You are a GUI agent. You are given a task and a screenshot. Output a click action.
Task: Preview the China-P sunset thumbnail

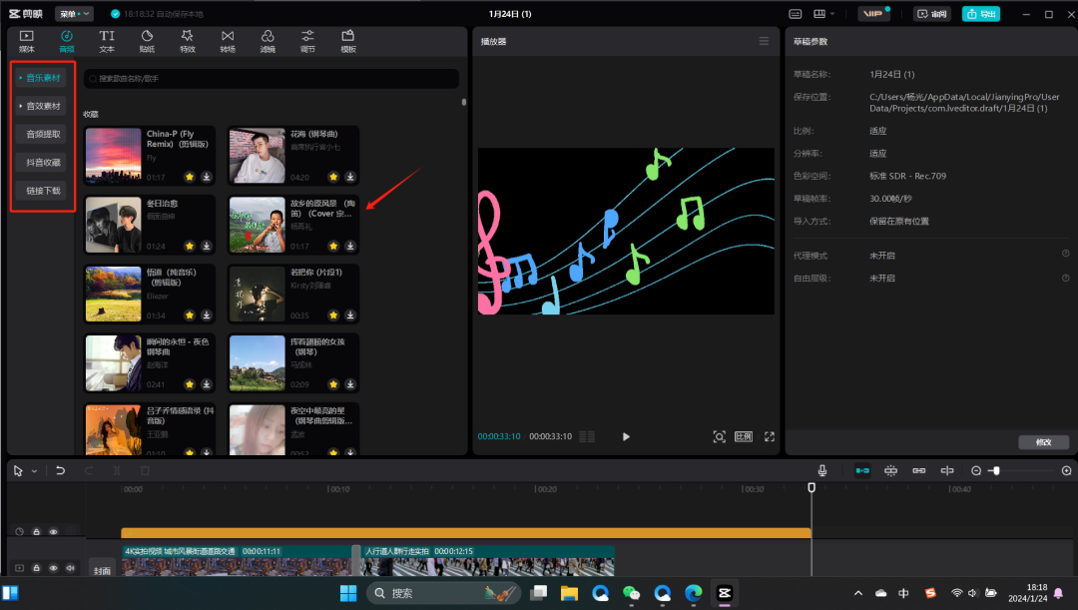pos(114,156)
